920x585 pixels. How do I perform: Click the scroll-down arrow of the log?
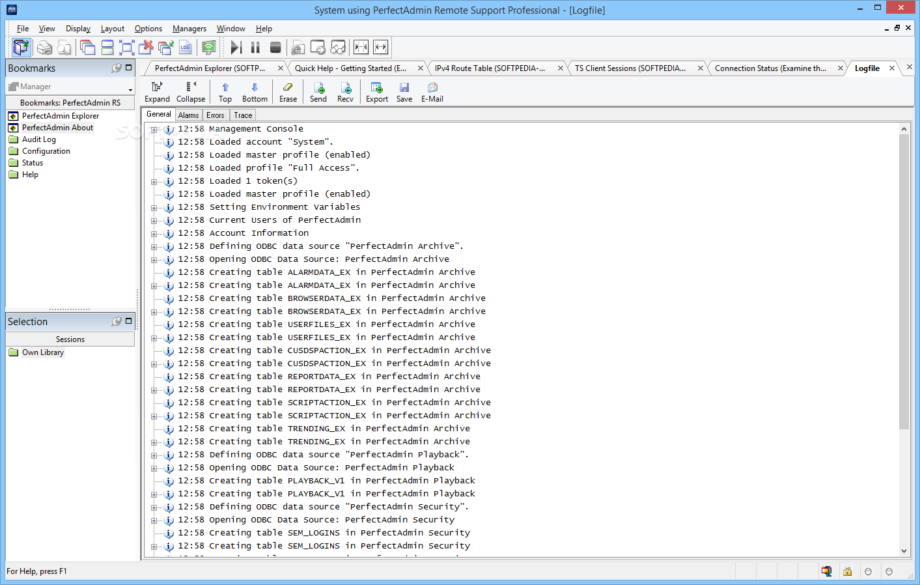pyautogui.click(x=904, y=551)
